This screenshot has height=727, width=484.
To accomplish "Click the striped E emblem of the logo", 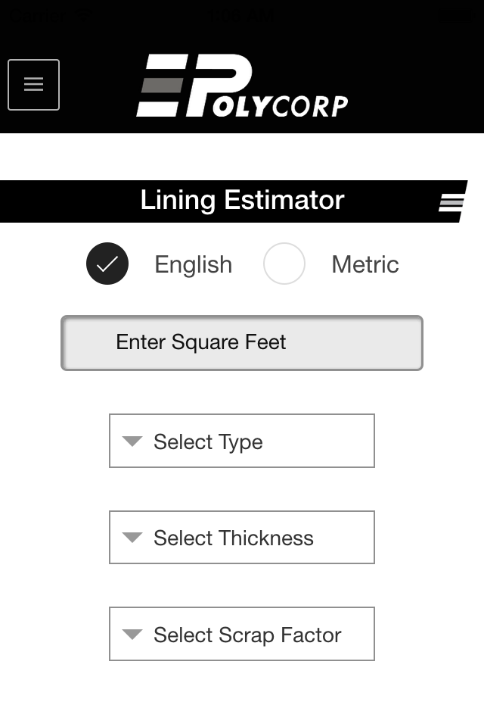I will pos(162,86).
